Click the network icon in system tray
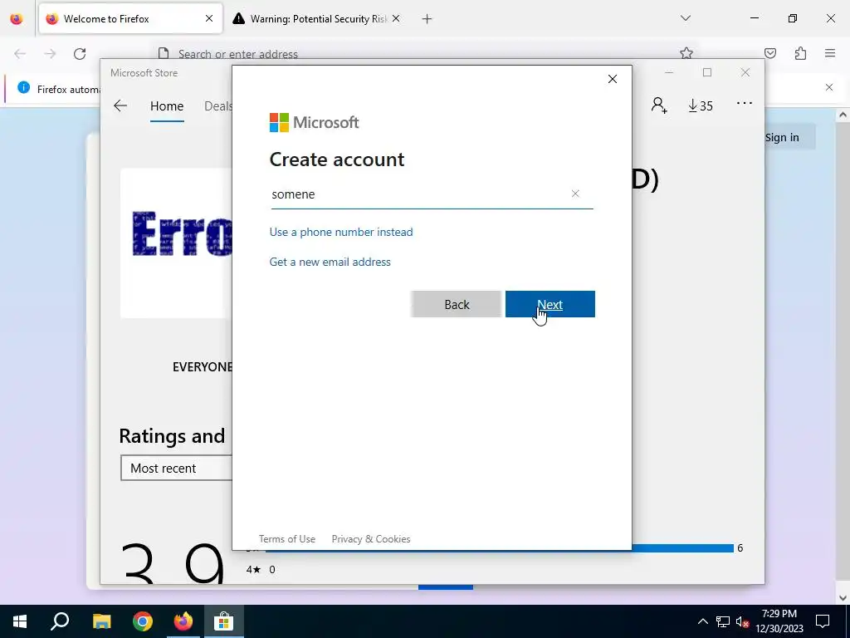The image size is (850, 638). click(723, 621)
